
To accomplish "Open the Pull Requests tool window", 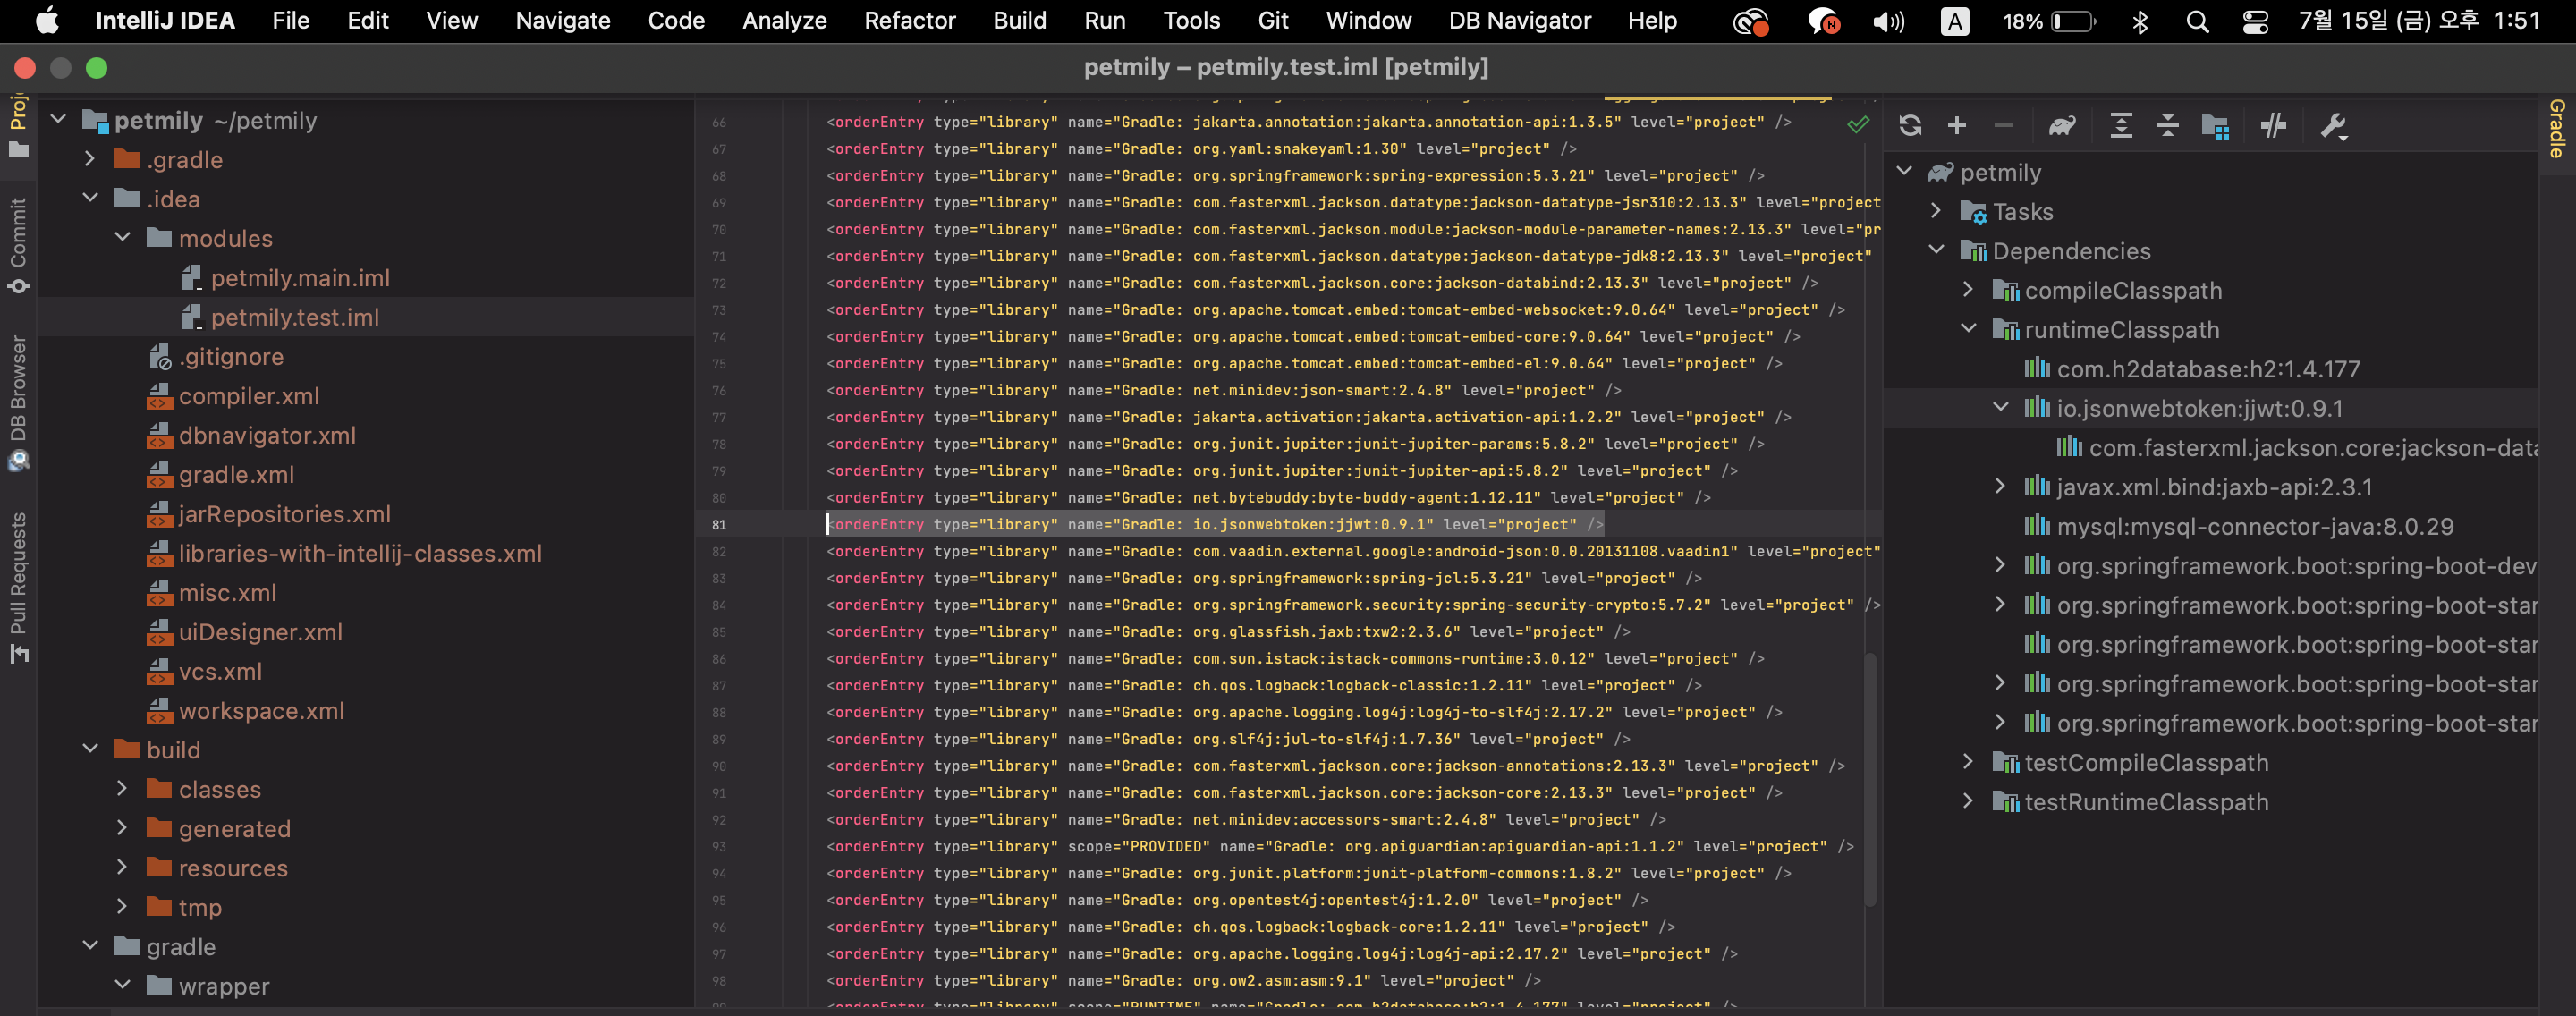I will coord(18,588).
